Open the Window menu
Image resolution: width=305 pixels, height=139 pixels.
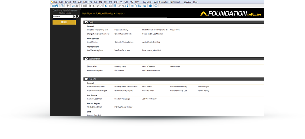coord(188,2)
